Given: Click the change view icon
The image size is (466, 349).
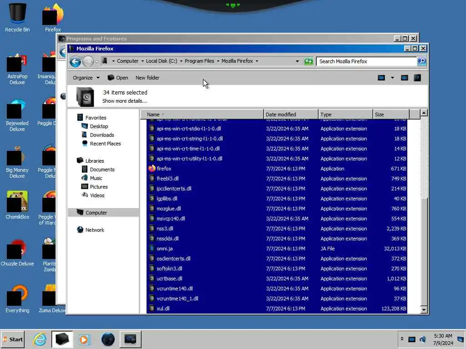Looking at the screenshot, I should click(x=381, y=78).
